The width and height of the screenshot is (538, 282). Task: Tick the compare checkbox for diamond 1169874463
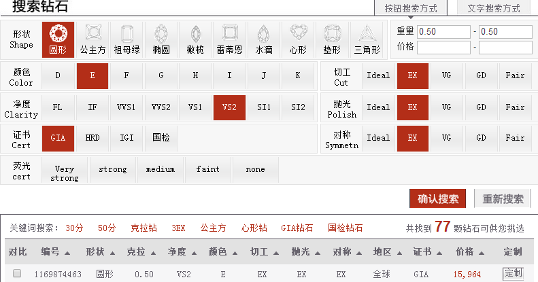[x=18, y=273]
